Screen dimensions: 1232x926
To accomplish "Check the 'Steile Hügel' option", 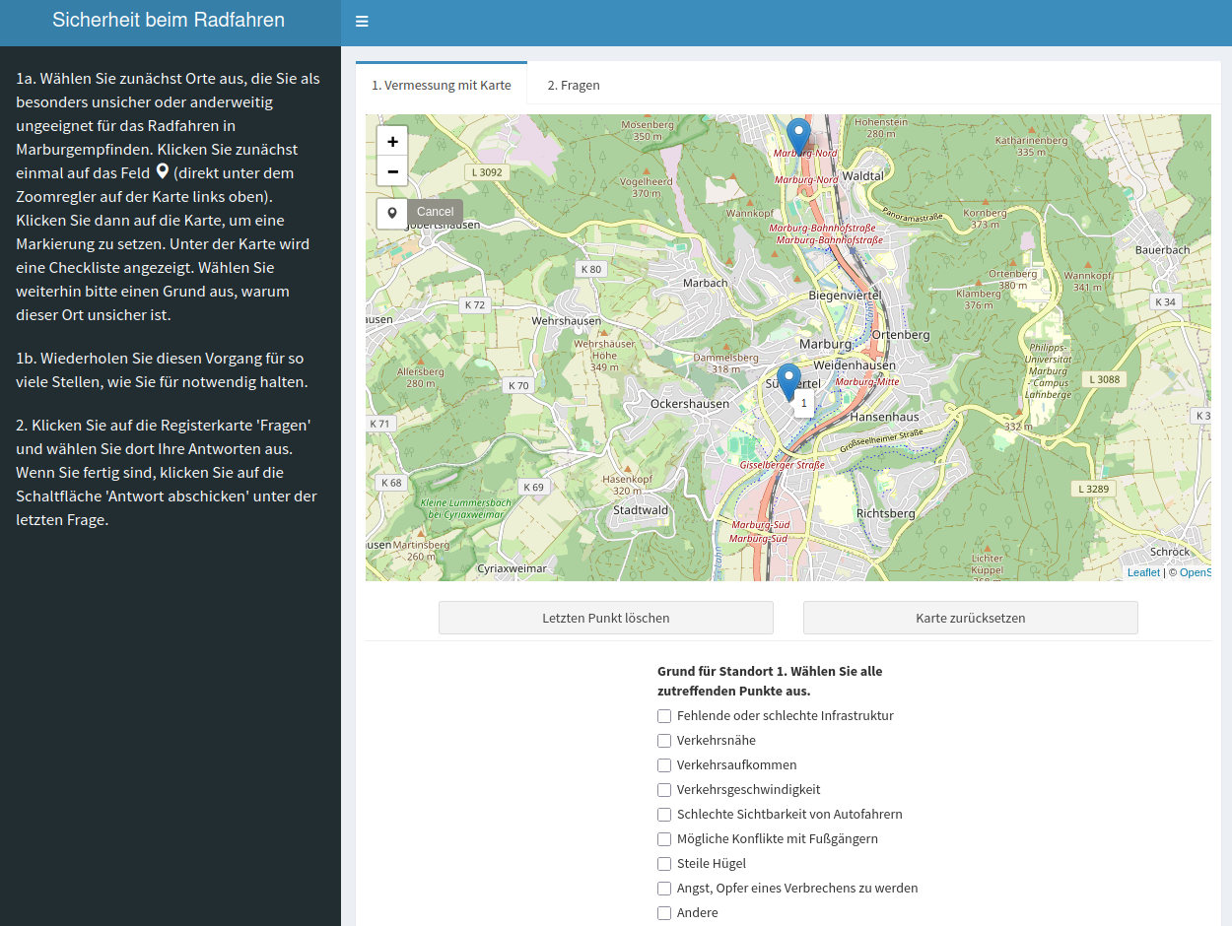I will pyautogui.click(x=664, y=864).
